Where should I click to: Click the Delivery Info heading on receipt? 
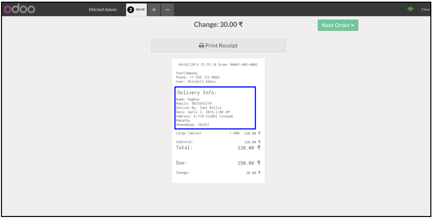[197, 93]
